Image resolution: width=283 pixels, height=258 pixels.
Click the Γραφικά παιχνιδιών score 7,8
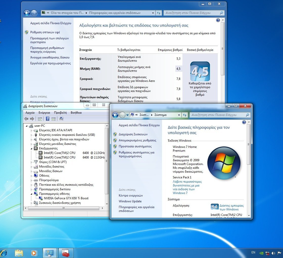pyautogui.click(x=178, y=89)
